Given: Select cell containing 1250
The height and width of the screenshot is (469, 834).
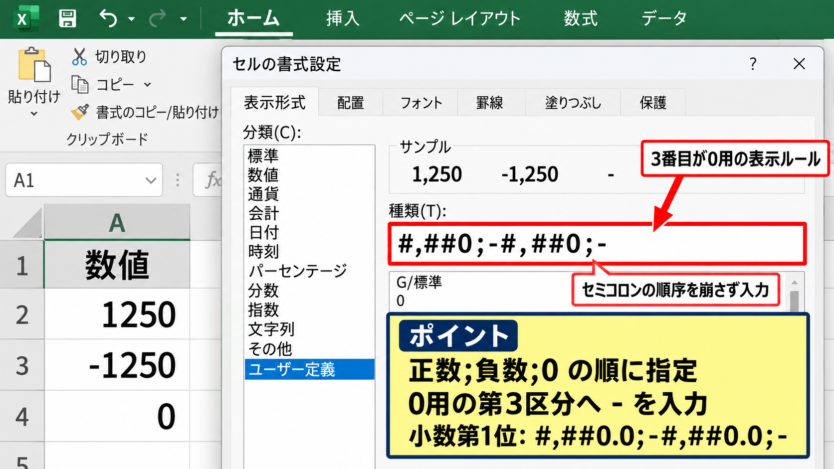Looking at the screenshot, I should 117,314.
